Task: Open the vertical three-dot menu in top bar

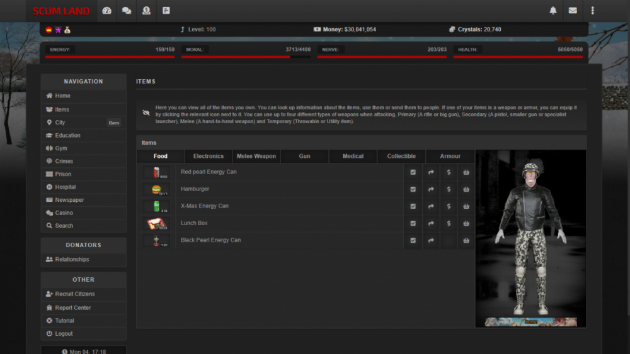Action: (x=592, y=11)
